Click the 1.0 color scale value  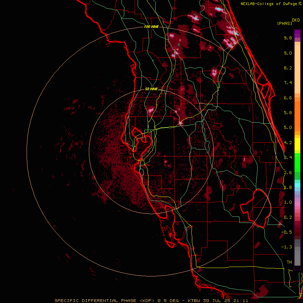288,202
